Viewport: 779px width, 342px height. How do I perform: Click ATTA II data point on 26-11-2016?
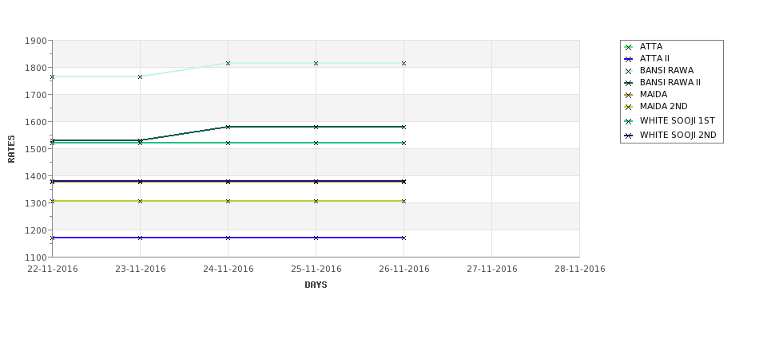click(404, 238)
